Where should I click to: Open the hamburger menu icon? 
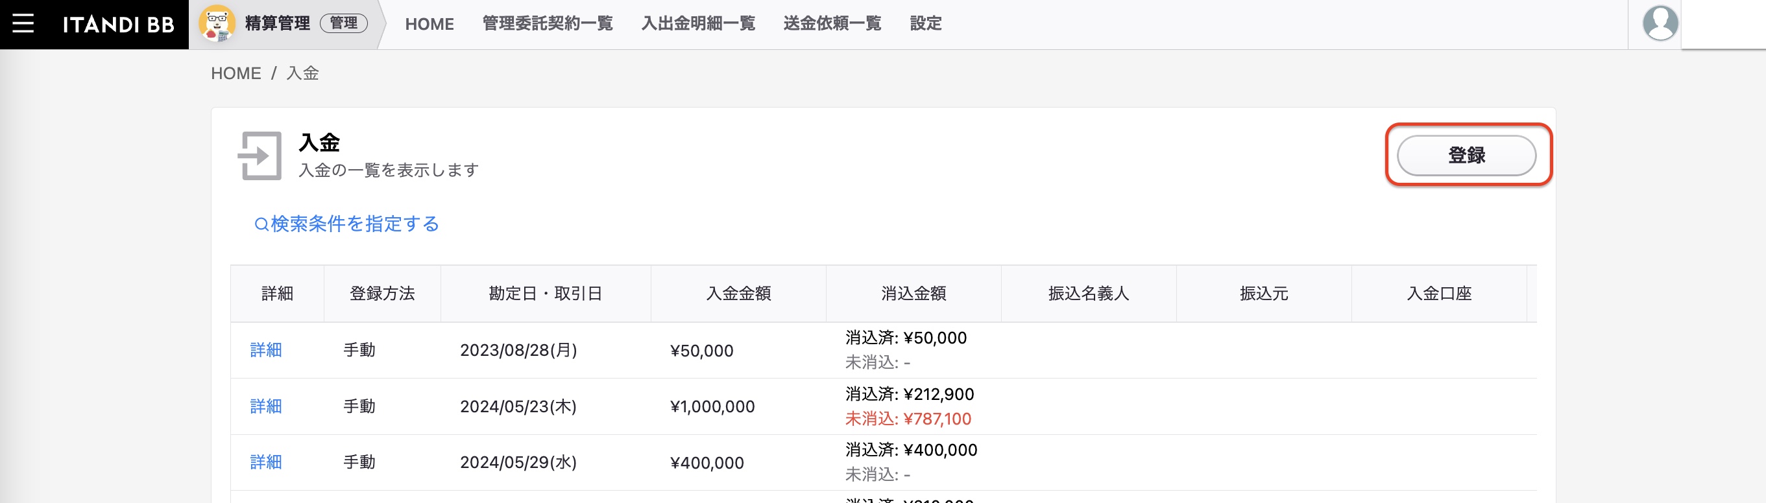coord(23,24)
